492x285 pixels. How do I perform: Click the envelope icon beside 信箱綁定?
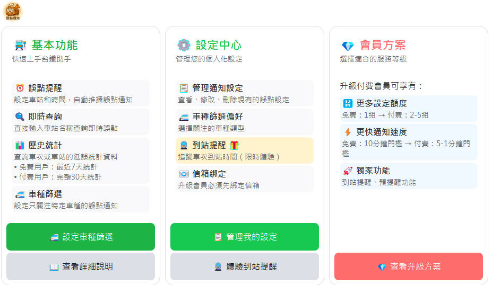pos(184,174)
